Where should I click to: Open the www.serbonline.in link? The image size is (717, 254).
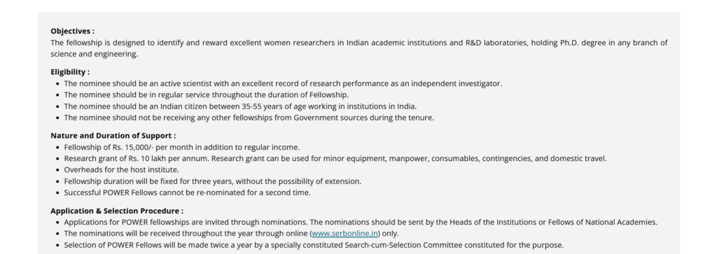tap(344, 234)
